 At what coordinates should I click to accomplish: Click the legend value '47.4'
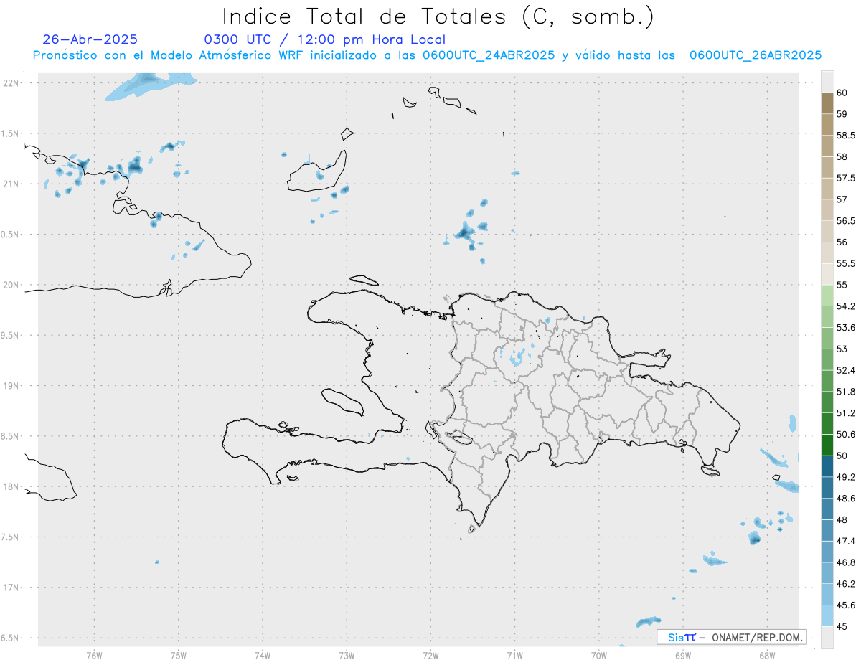(845, 541)
